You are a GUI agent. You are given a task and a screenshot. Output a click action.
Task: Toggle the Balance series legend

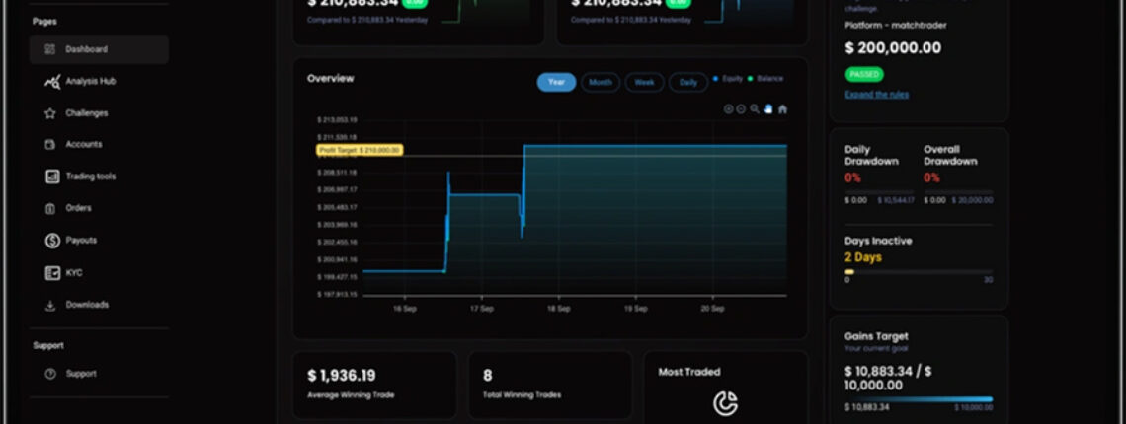[765, 79]
